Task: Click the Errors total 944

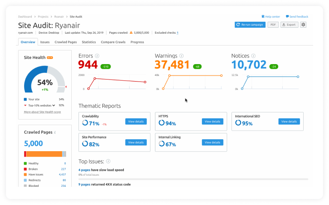Action: pos(88,65)
